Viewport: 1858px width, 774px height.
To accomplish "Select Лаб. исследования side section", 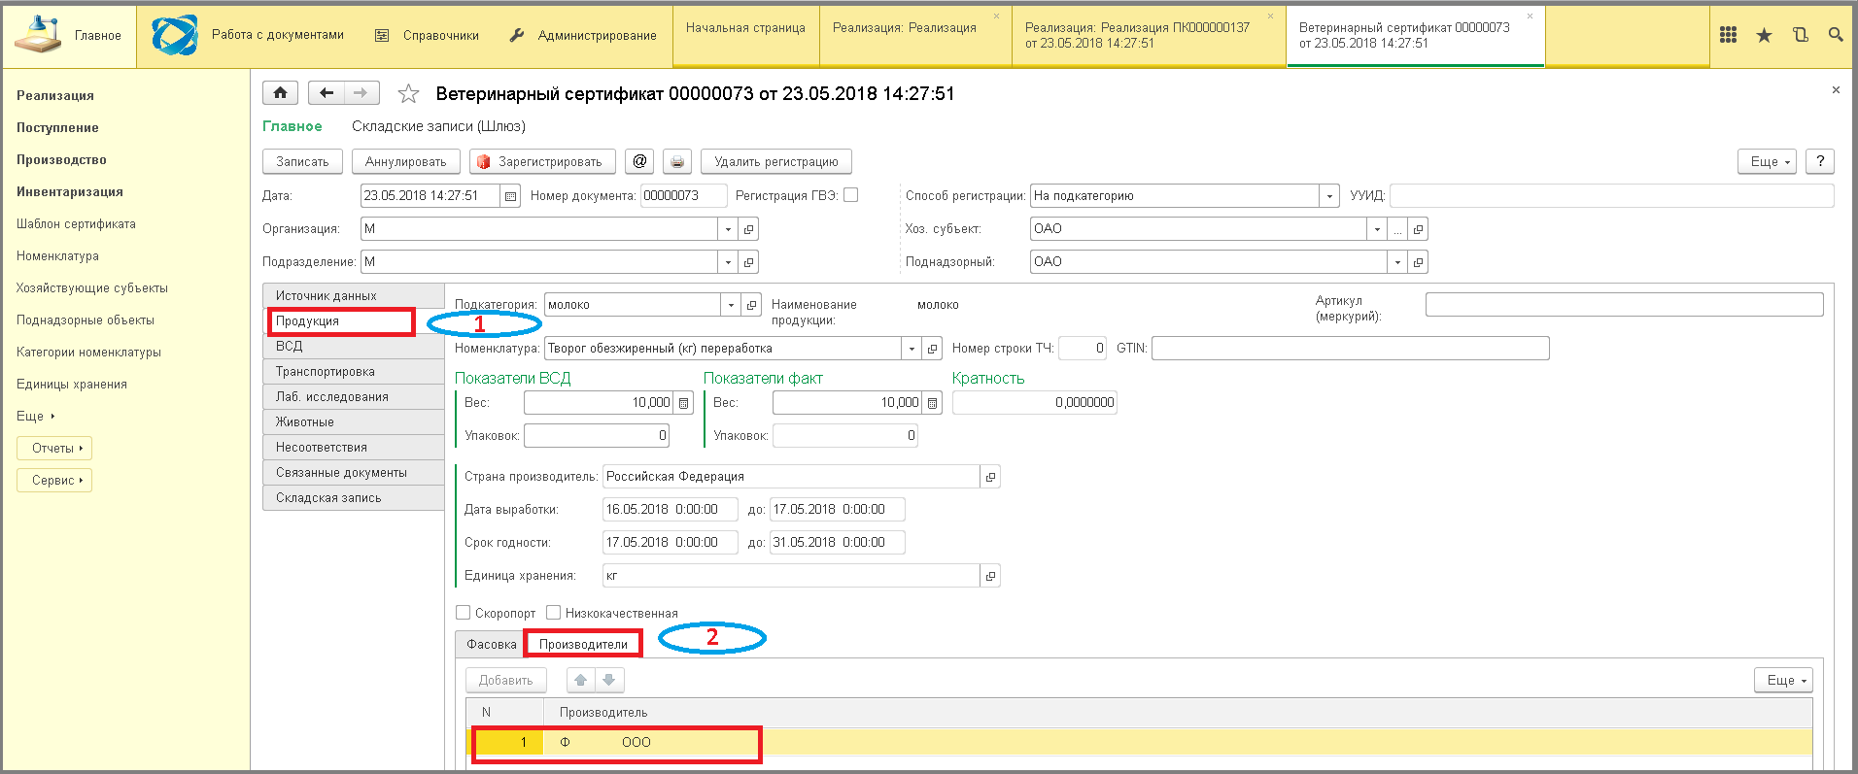I will click(353, 396).
